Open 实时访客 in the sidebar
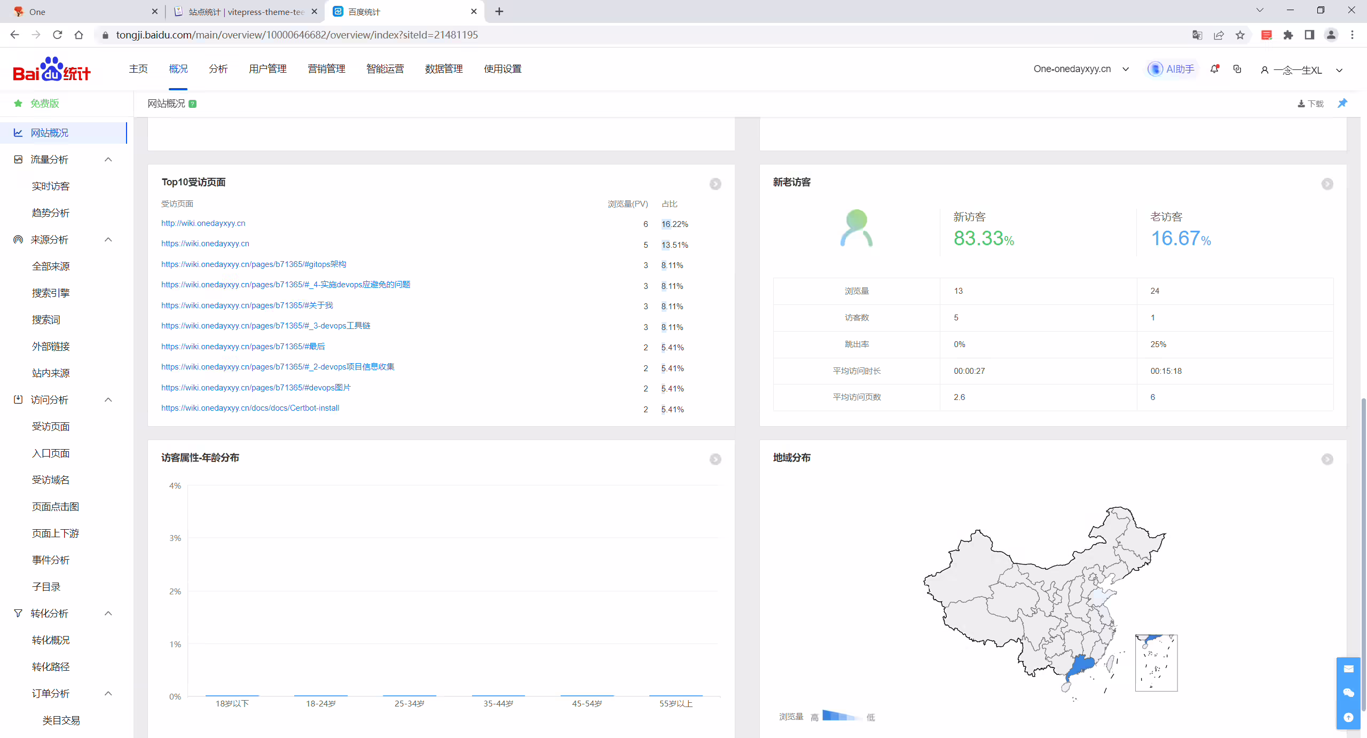The image size is (1367, 738). click(51, 186)
